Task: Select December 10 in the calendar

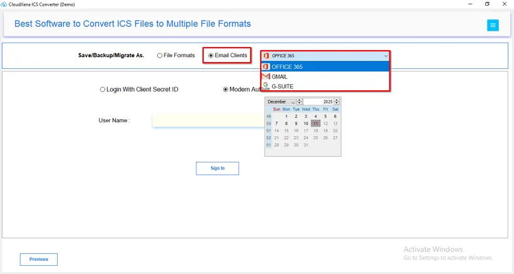Action: (x=306, y=124)
